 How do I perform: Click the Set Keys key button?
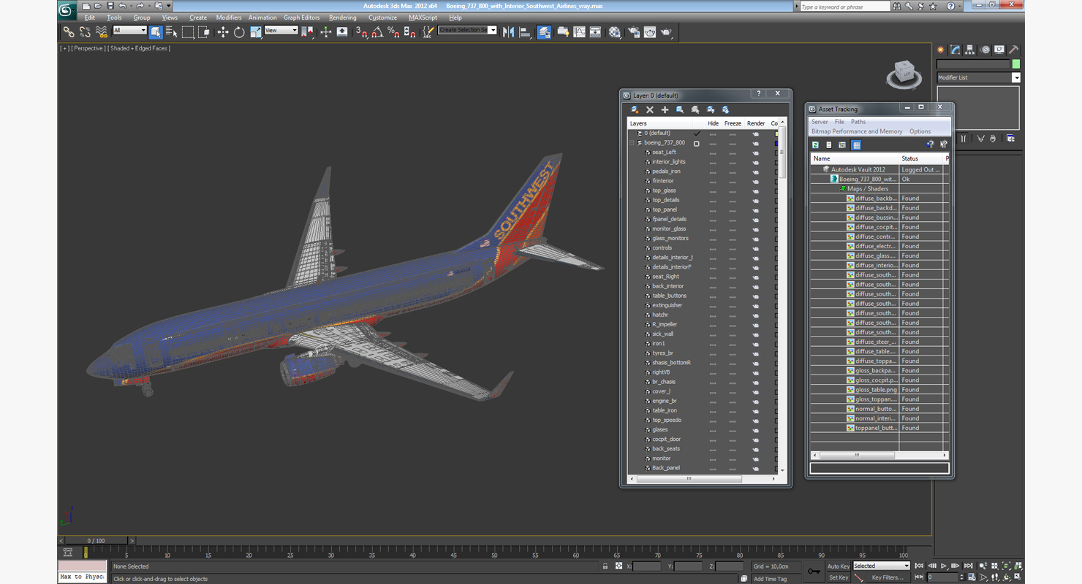(x=814, y=571)
